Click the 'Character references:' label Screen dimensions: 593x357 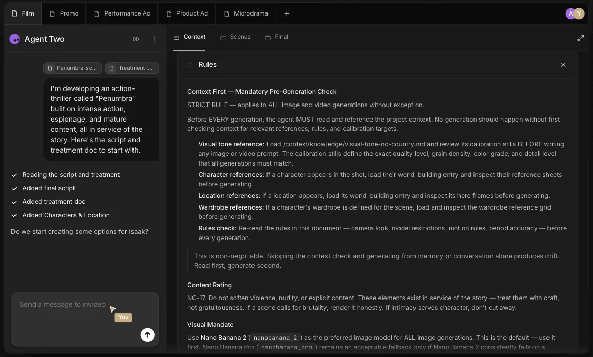tap(231, 175)
